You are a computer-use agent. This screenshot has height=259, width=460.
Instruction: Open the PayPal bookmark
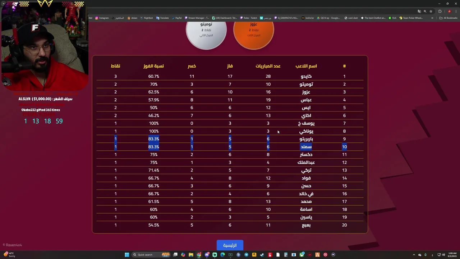[x=177, y=18]
